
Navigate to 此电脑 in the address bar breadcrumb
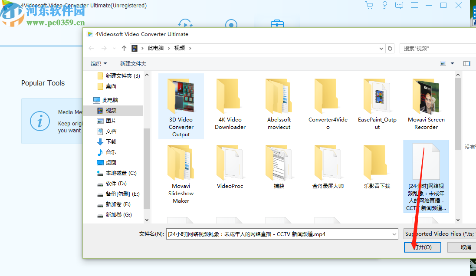pos(156,48)
